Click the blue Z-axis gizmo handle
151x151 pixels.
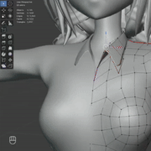[x=106, y=33]
